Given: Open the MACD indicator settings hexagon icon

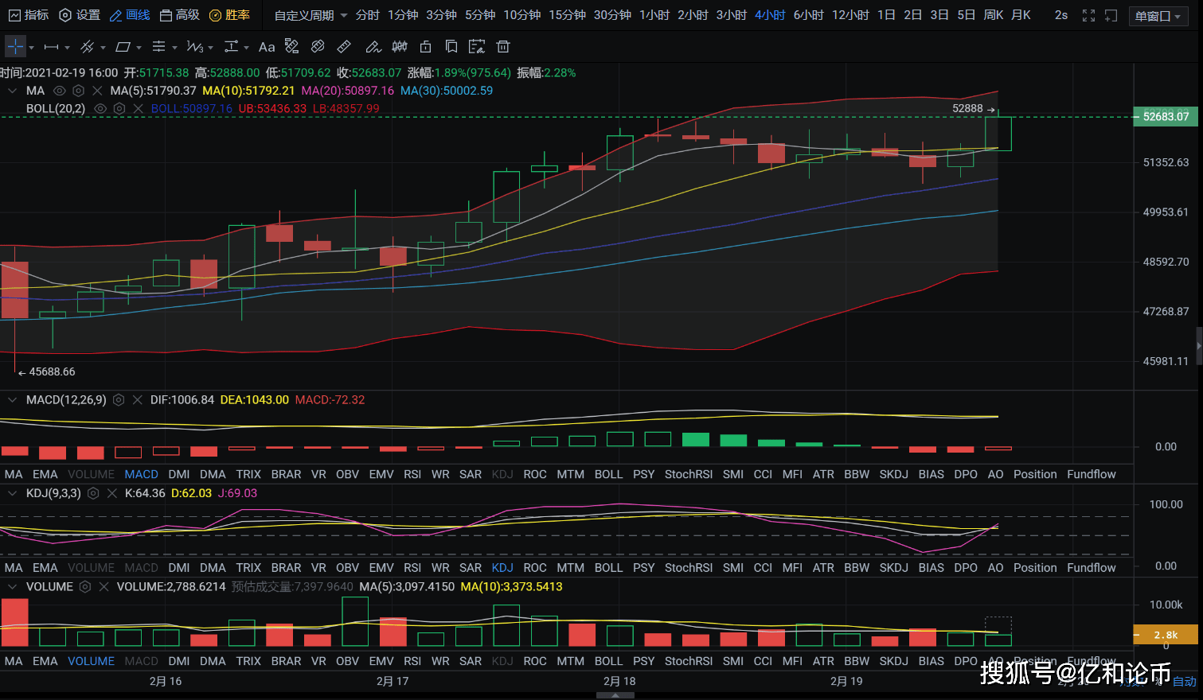Looking at the screenshot, I should click(x=119, y=400).
